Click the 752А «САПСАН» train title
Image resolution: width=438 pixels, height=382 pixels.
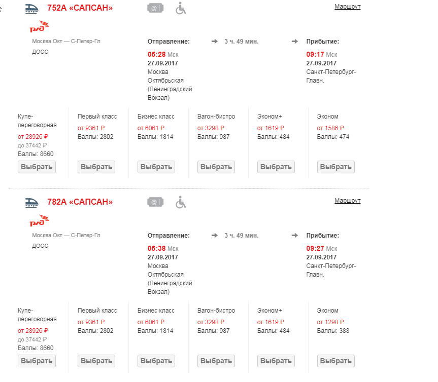pyautogui.click(x=80, y=8)
